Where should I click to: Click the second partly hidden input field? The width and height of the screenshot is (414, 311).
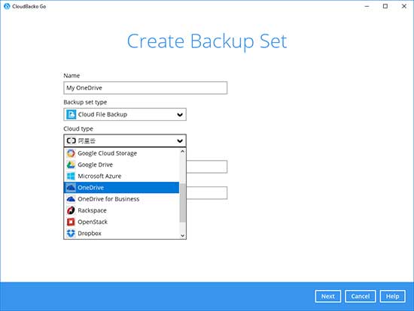click(207, 193)
